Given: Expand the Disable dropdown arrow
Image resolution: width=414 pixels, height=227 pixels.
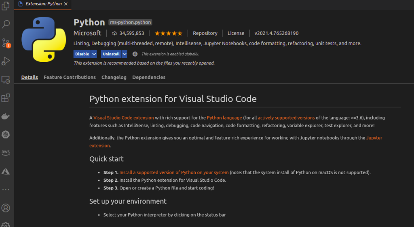Looking at the screenshot, I should click(94, 54).
